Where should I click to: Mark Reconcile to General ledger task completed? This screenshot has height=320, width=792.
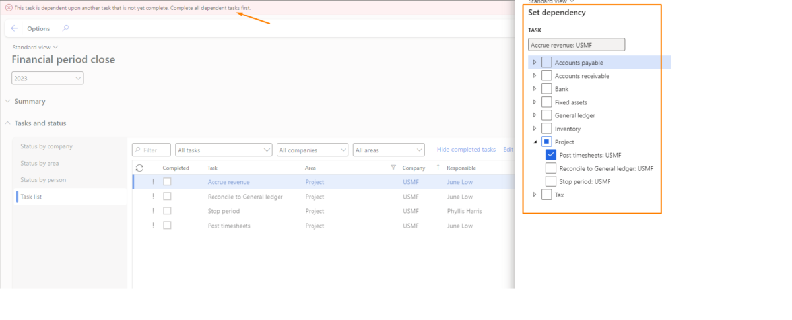(167, 197)
